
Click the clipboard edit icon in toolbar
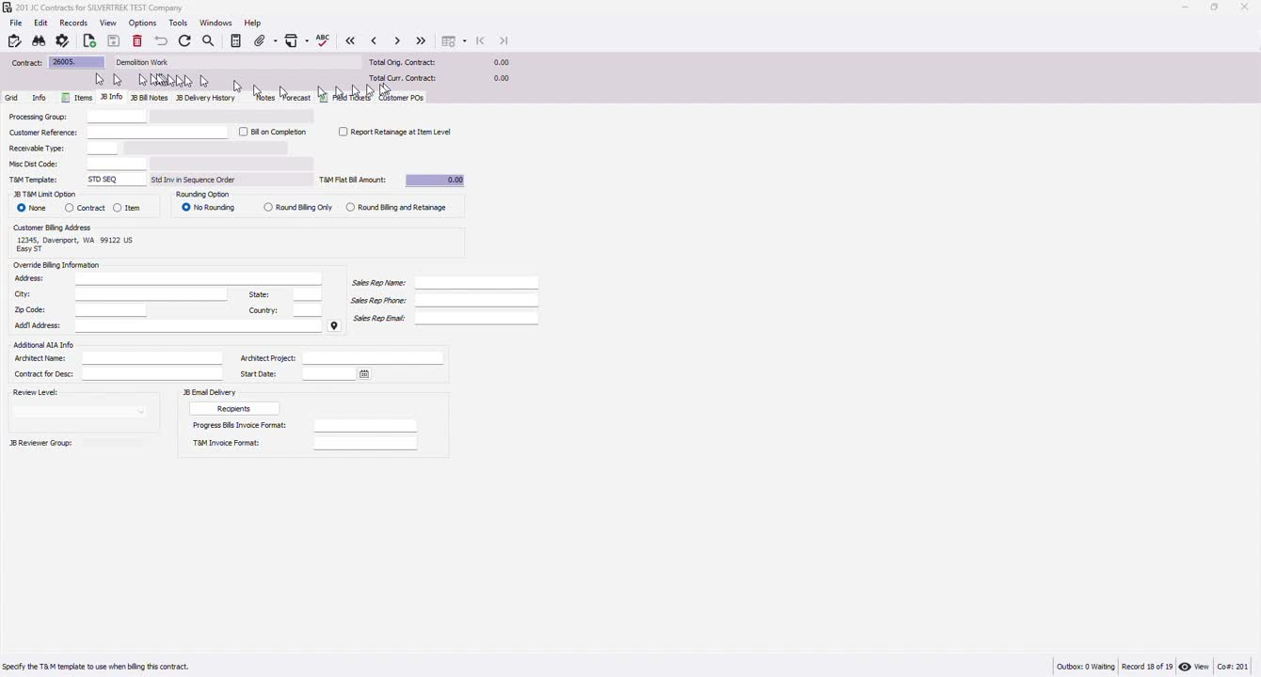coord(14,41)
